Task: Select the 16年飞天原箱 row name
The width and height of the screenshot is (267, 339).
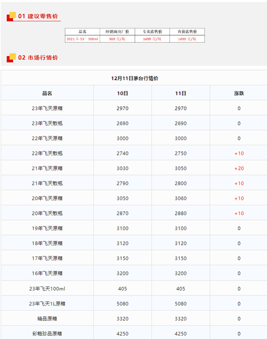Action: [47, 273]
